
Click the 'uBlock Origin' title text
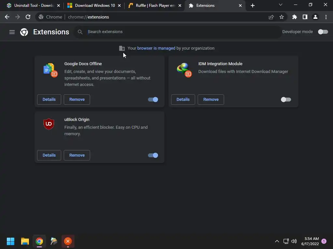click(x=77, y=120)
